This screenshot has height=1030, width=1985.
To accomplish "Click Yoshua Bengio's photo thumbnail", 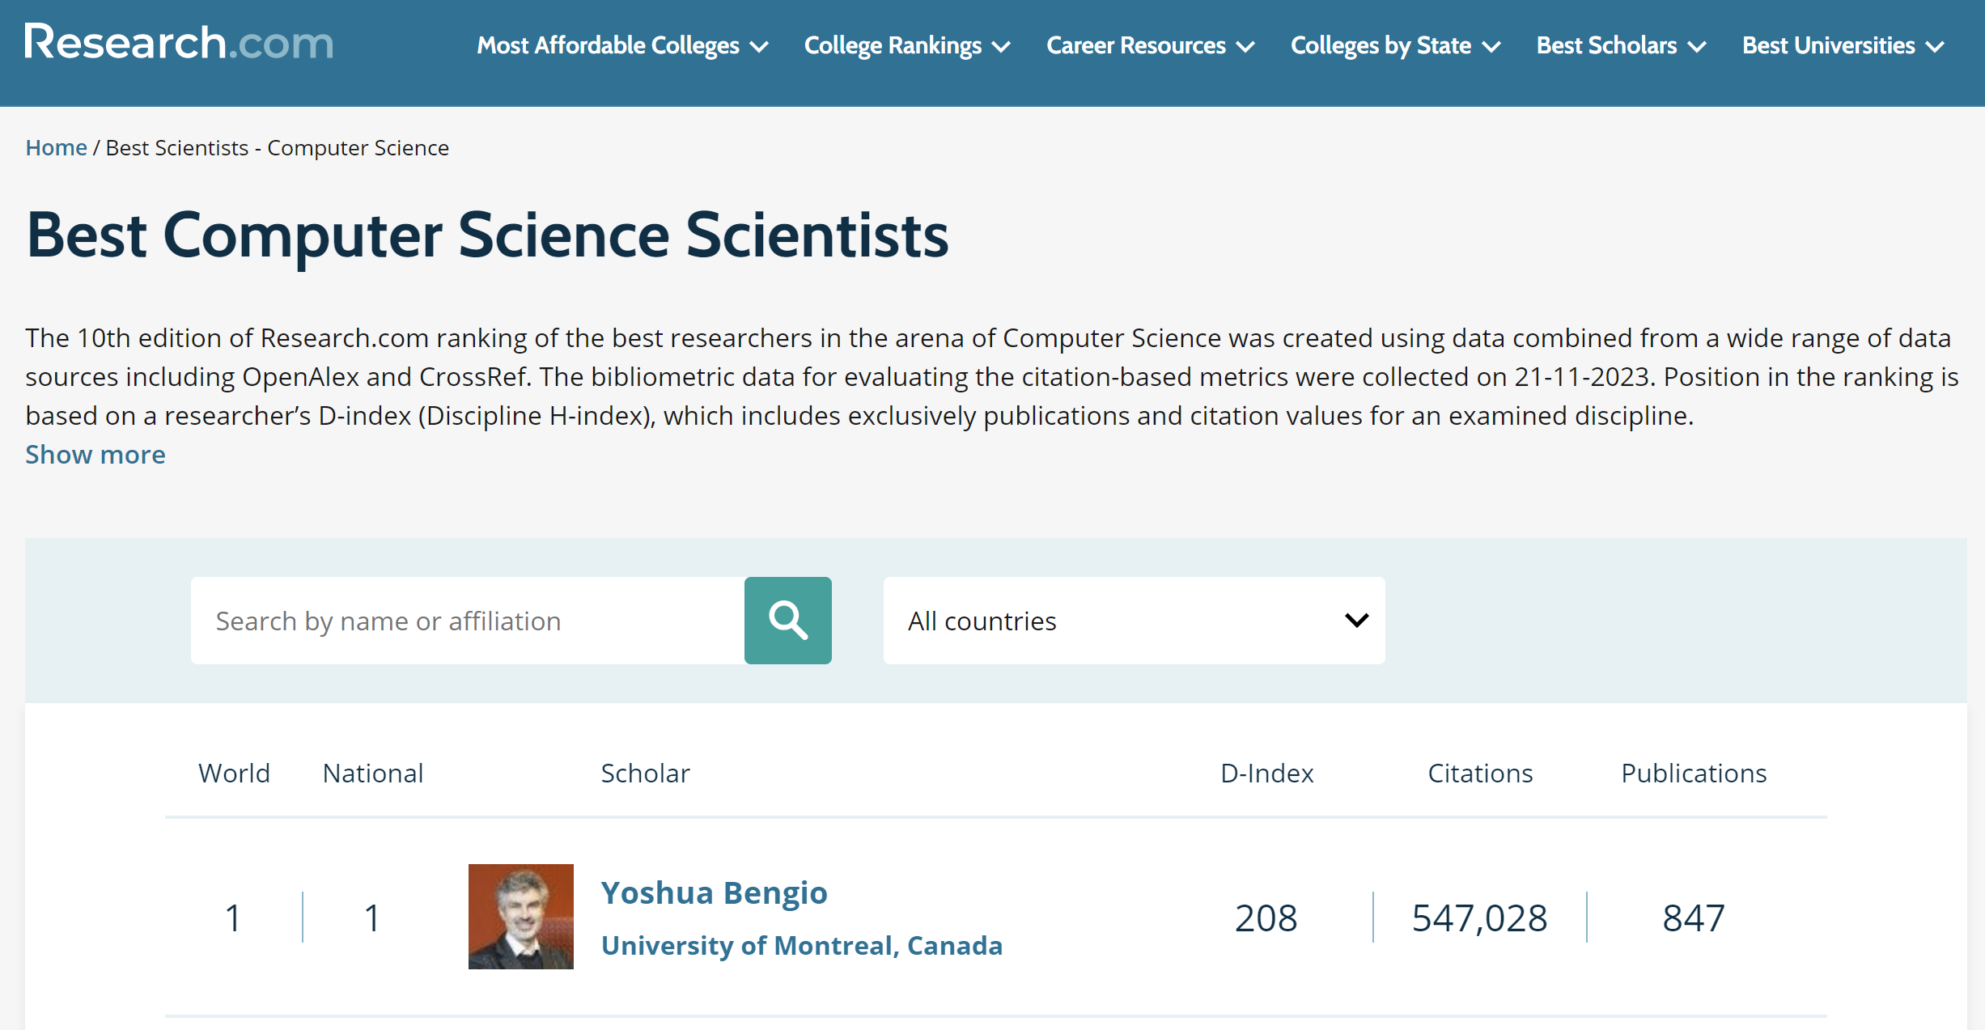I will click(520, 916).
